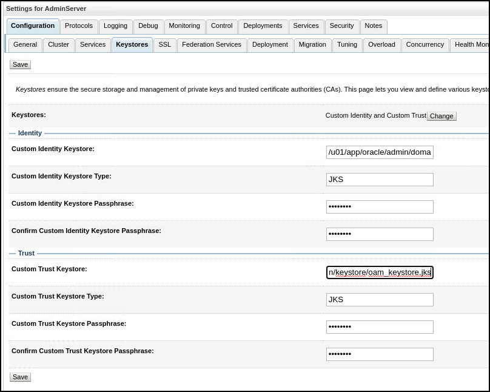Switch to the Migration subtab
This screenshot has width=490, height=392.
click(312, 44)
